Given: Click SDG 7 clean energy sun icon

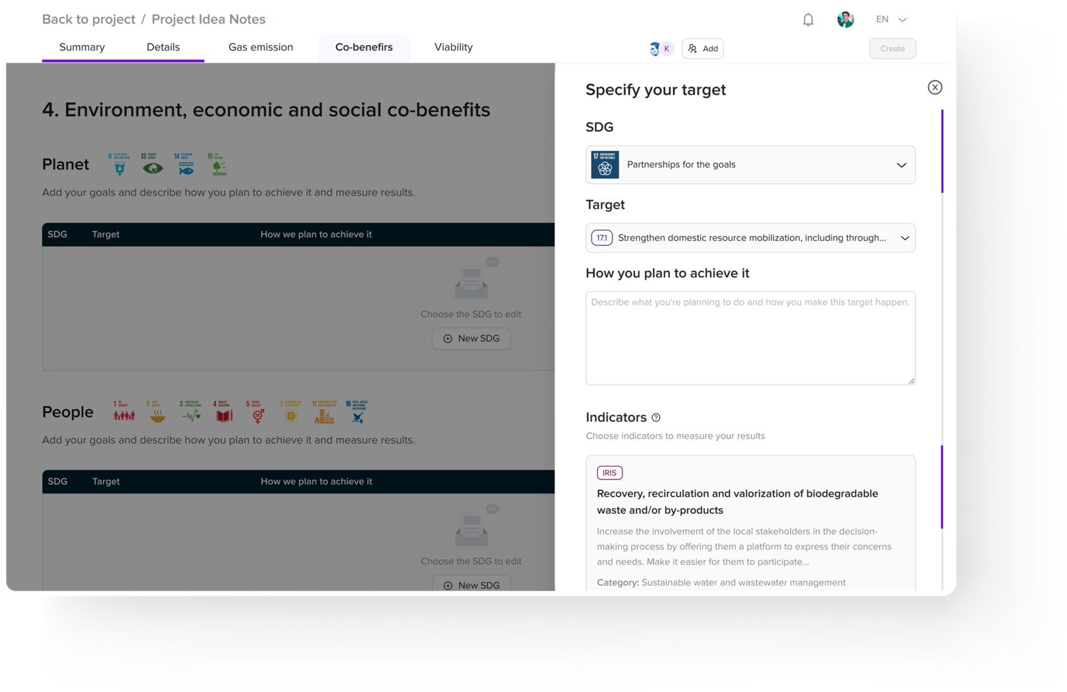Looking at the screenshot, I should tap(290, 412).
